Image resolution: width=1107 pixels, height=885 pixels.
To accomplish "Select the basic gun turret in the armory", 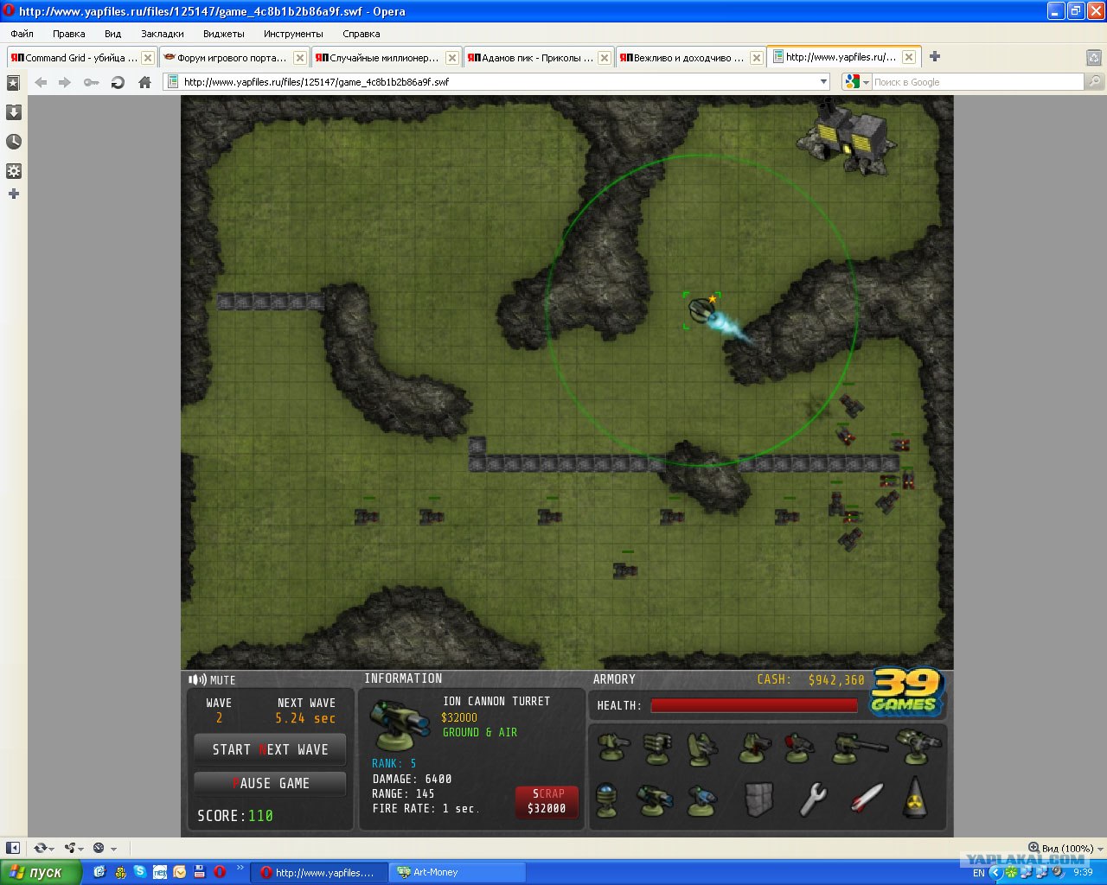I will coord(612,748).
